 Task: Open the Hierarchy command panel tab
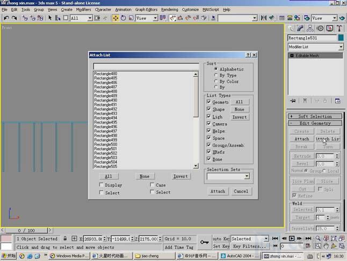(310, 29)
